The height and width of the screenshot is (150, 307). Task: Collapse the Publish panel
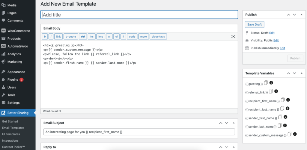click(301, 15)
